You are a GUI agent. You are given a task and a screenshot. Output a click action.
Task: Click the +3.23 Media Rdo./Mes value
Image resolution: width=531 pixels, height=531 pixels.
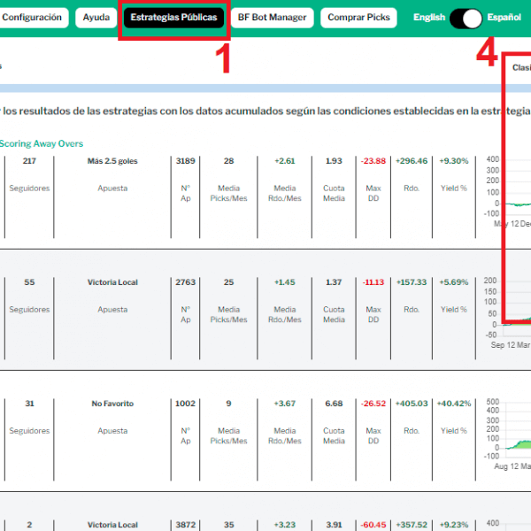285,525
